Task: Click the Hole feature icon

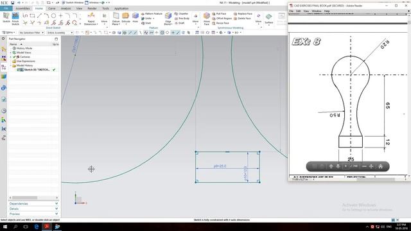Action: click(136, 18)
